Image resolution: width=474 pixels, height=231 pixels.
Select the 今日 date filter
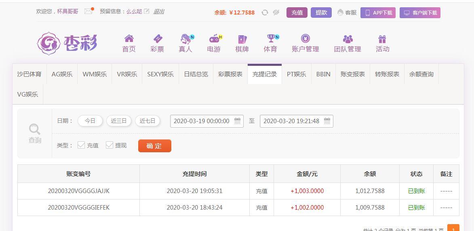point(90,121)
